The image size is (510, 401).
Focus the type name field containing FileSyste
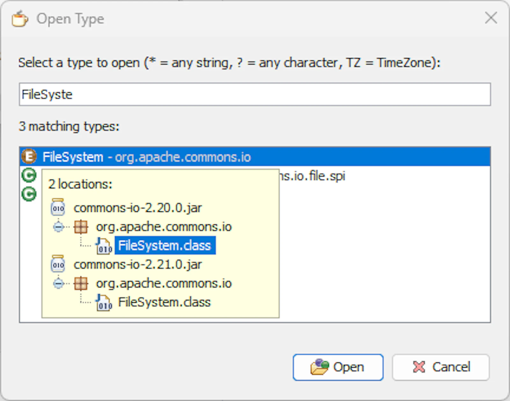255,94
